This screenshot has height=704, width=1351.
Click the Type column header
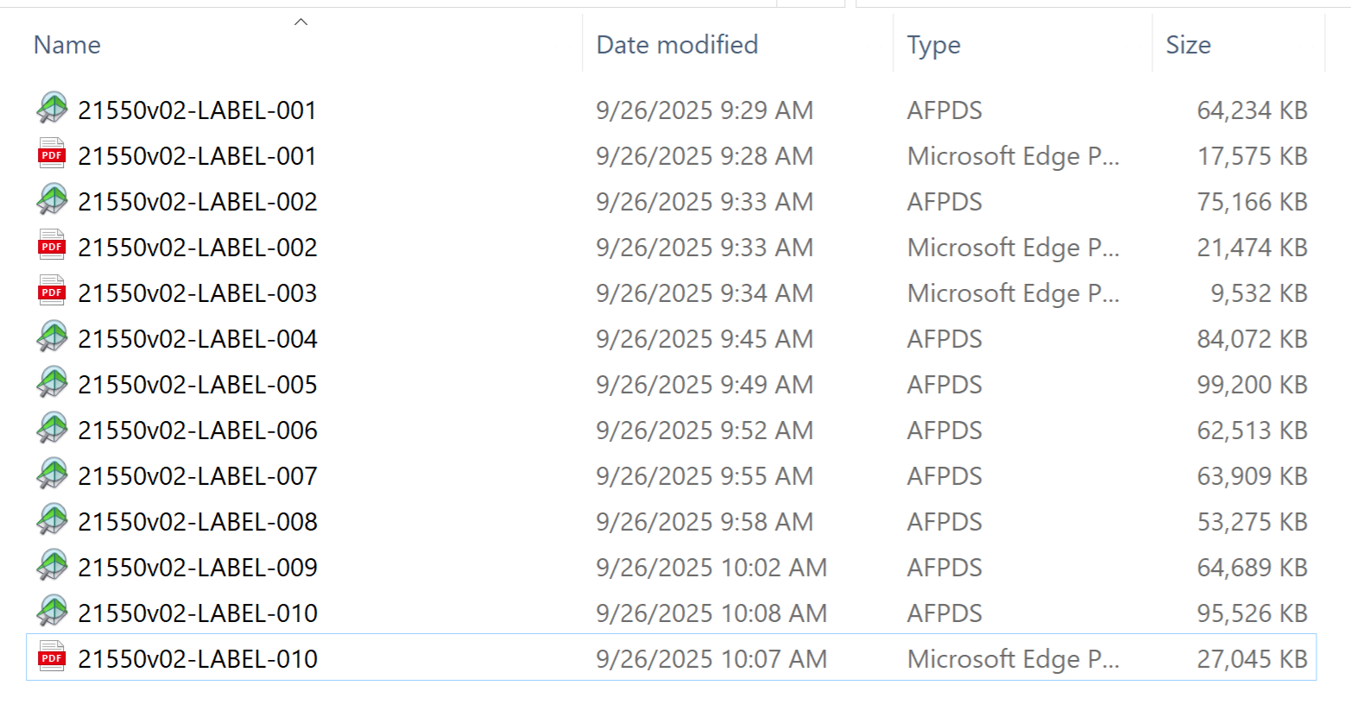click(933, 45)
